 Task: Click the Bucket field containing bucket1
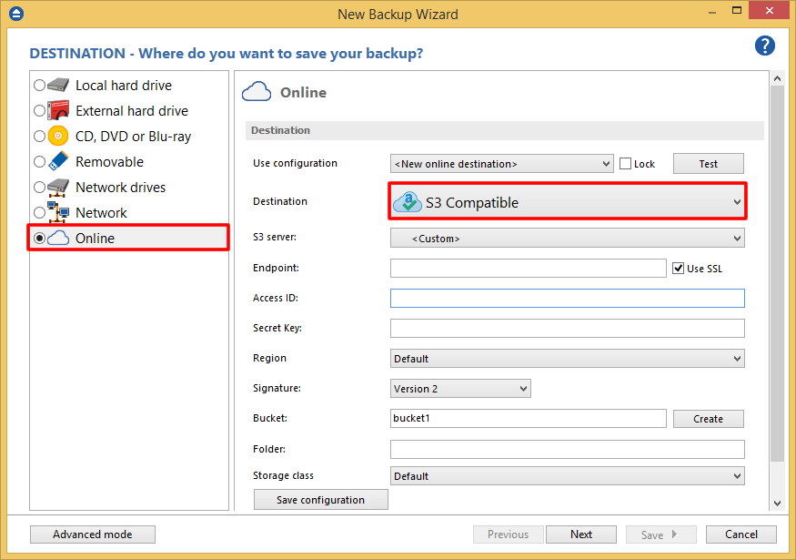(528, 418)
